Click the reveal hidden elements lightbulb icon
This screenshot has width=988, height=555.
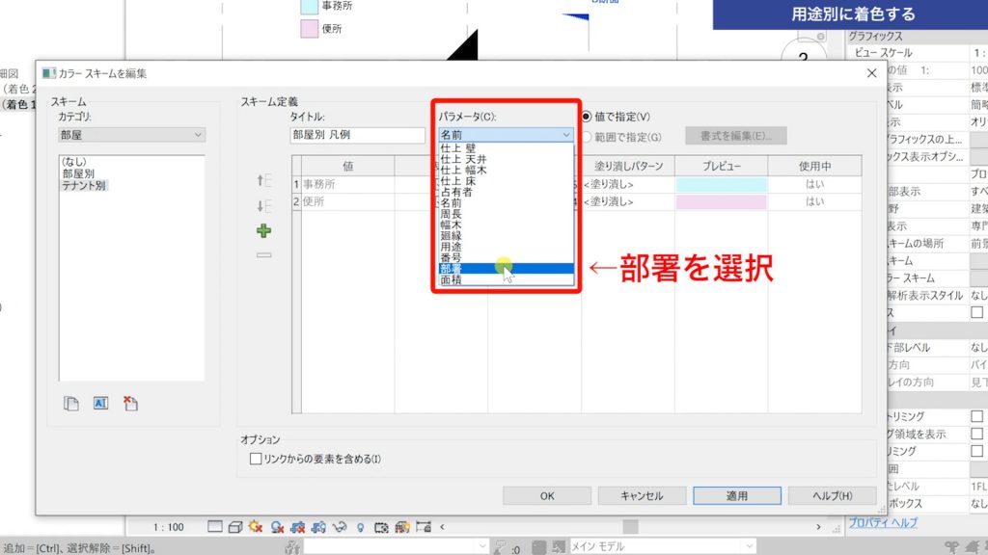pos(360,526)
